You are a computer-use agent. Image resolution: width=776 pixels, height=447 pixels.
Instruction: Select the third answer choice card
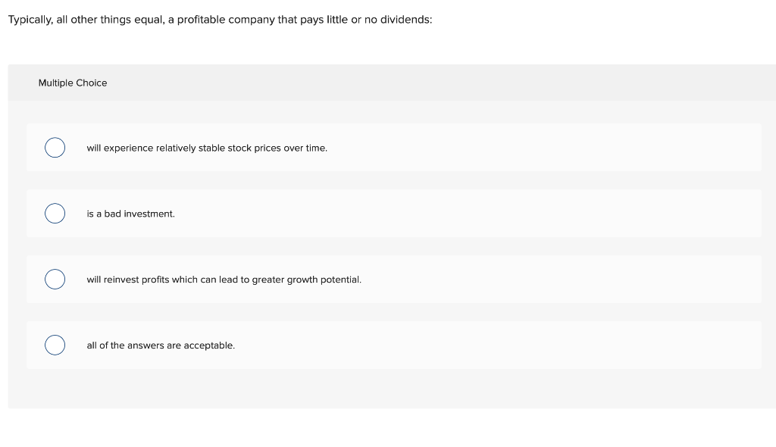(394, 279)
